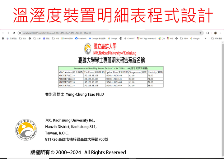Click the browser back arrow

click(x=3, y=33)
